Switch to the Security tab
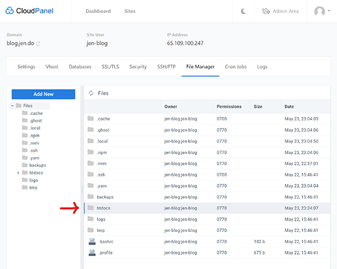337x269 pixels. pos(138,67)
